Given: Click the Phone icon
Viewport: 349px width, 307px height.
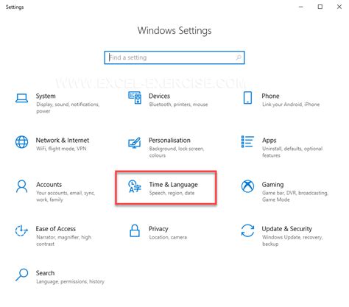Looking at the screenshot, I should (x=247, y=98).
